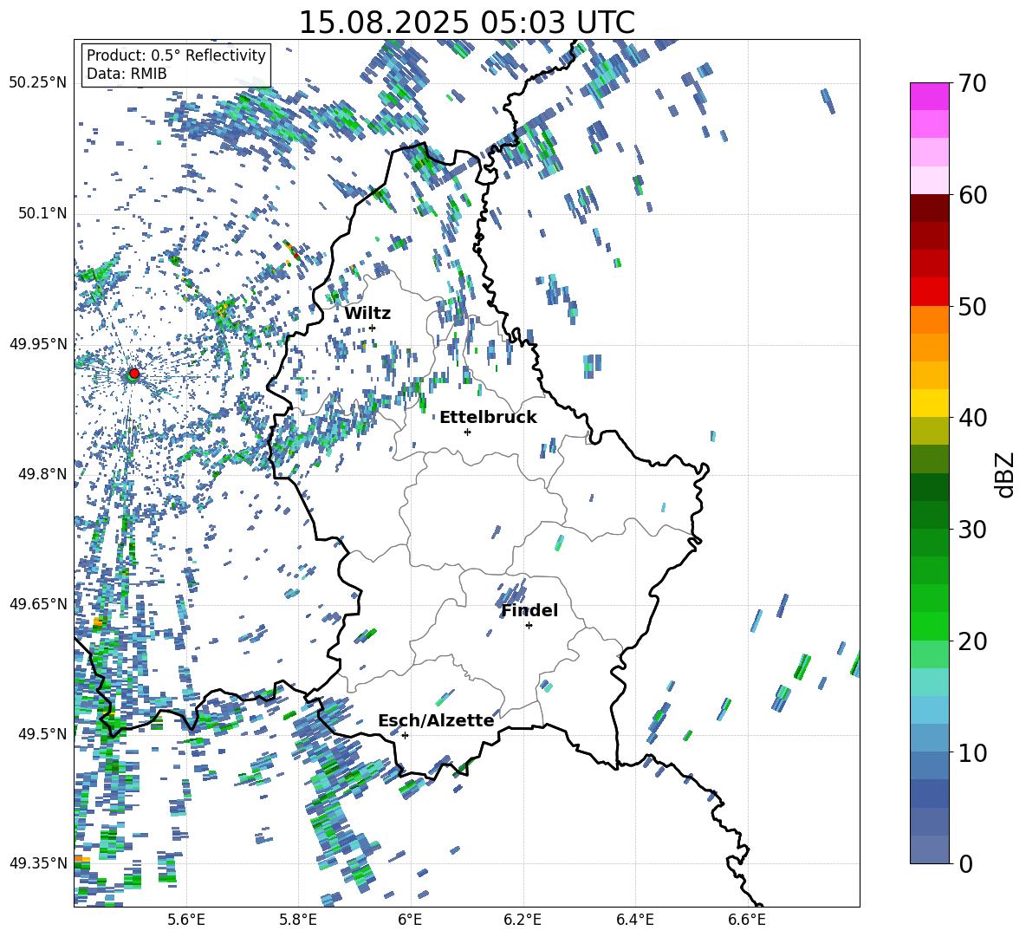Click the orange colorbar segment below 50
This screenshot has height=937, width=1026.
tap(929, 319)
